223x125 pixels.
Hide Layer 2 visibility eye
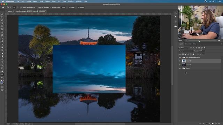(180, 61)
